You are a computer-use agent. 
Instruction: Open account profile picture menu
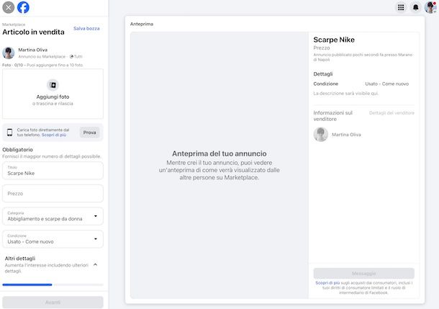pos(430,7)
